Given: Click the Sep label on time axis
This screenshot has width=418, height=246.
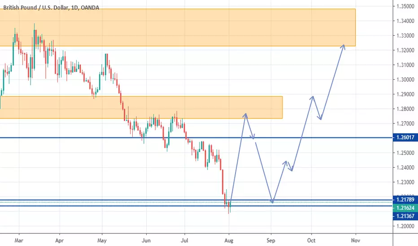Looking at the screenshot, I should [271, 241].
